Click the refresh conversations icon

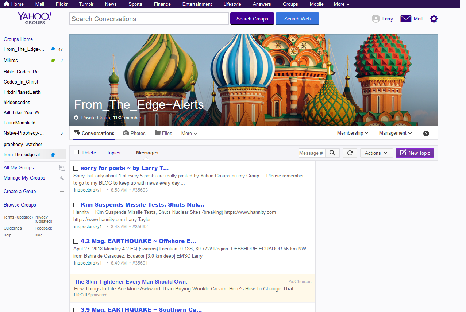point(350,153)
